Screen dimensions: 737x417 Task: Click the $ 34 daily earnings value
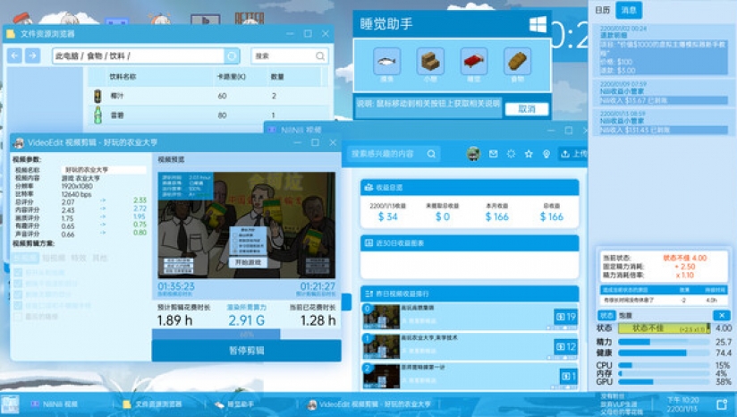pos(388,217)
